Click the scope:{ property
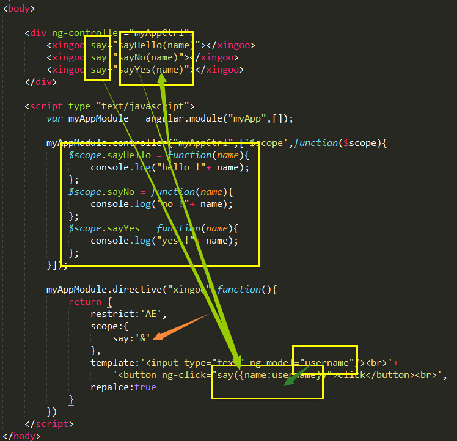The image size is (457, 441). pyautogui.click(x=109, y=326)
